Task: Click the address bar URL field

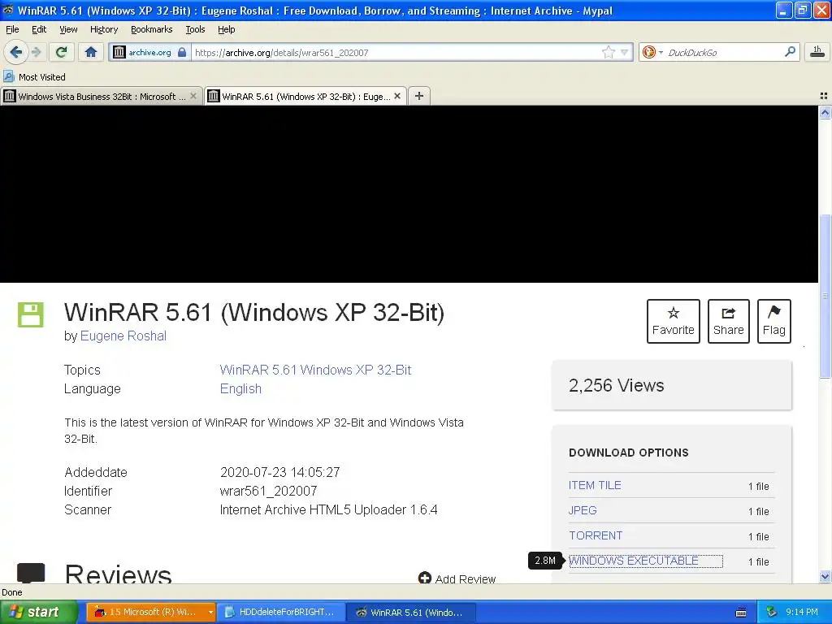Action: [396, 53]
